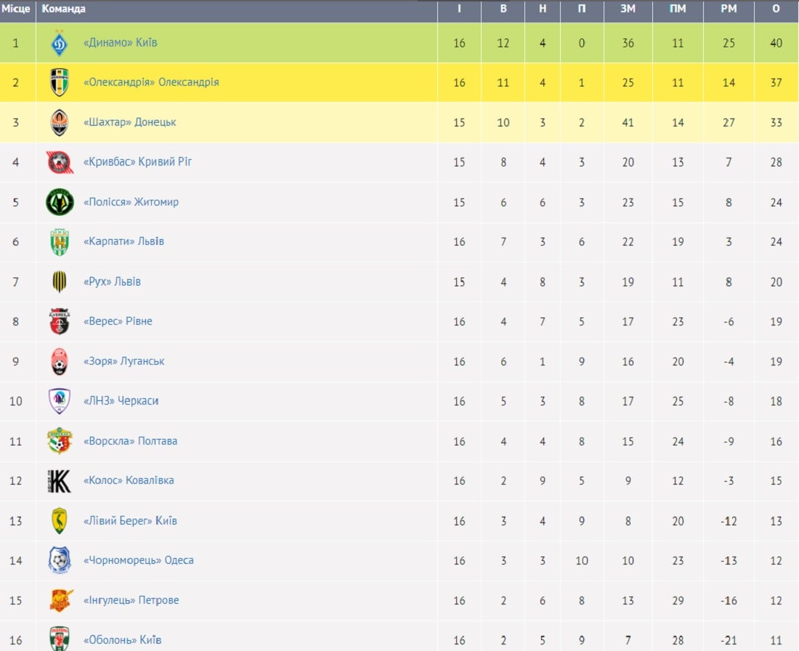Open «Ворскла» Полтава team link
This screenshot has width=799, height=651.
click(131, 441)
